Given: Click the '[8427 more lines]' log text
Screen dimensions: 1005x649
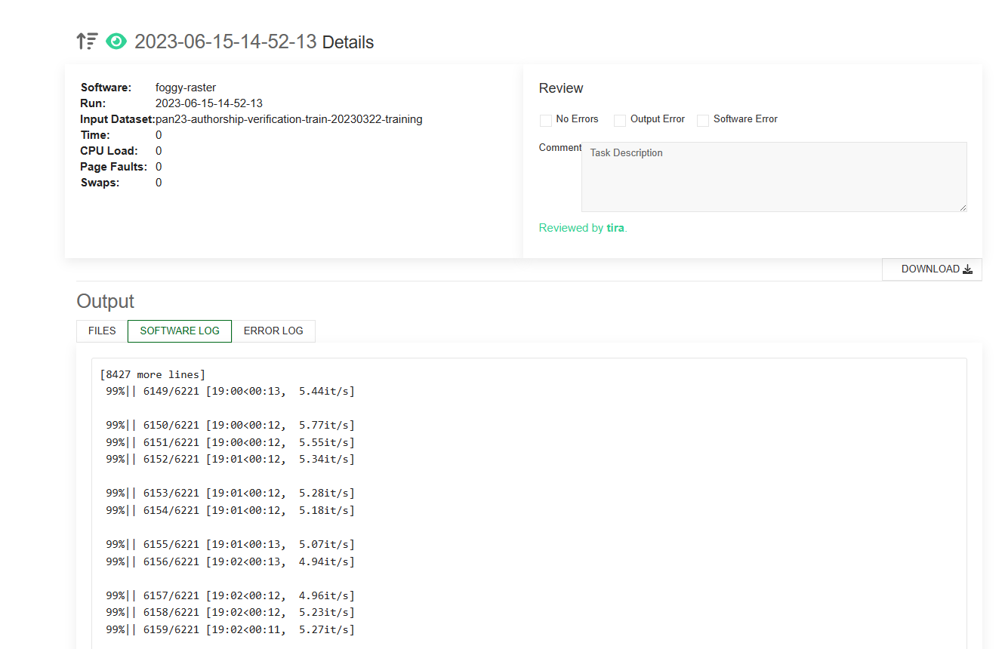Looking at the screenshot, I should pyautogui.click(x=153, y=374).
